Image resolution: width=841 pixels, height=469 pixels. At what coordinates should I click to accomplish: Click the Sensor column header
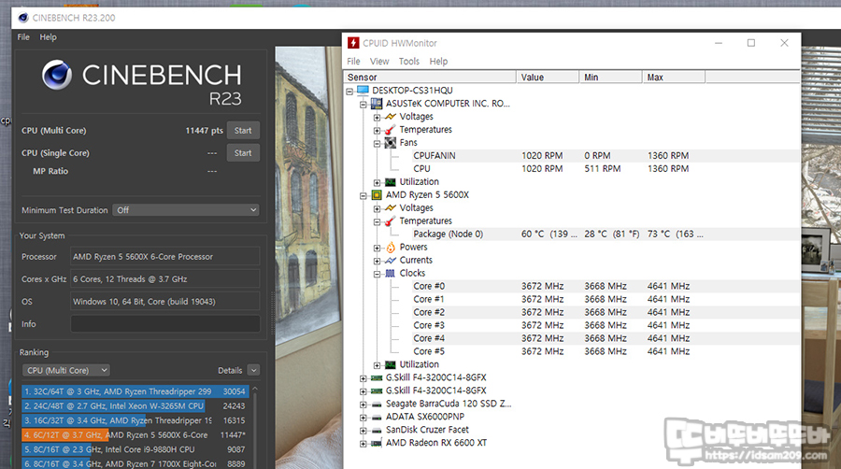pyautogui.click(x=430, y=78)
